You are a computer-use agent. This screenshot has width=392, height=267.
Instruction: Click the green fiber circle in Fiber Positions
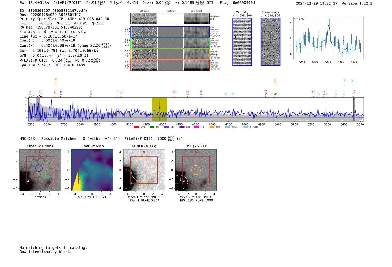[x=43, y=173]
